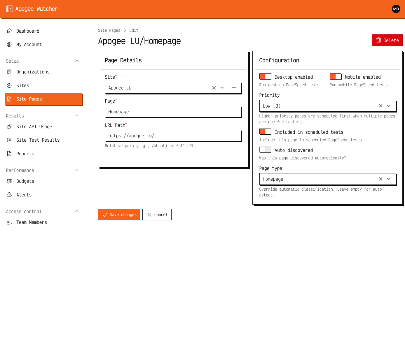Clear the Homepage page type selection
The width and height of the screenshot is (405, 355).
(380, 179)
